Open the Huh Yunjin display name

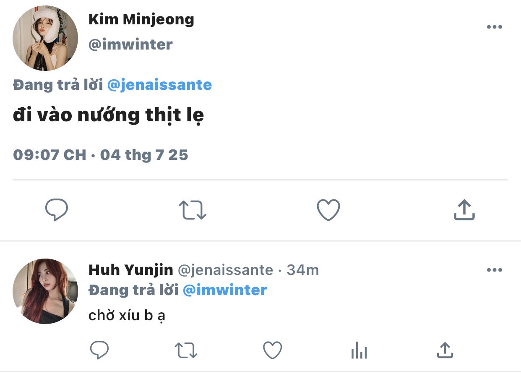click(131, 270)
